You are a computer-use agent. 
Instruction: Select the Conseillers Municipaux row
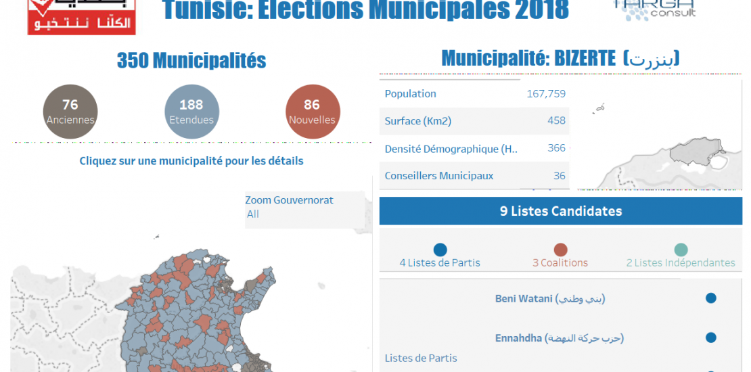(x=474, y=176)
